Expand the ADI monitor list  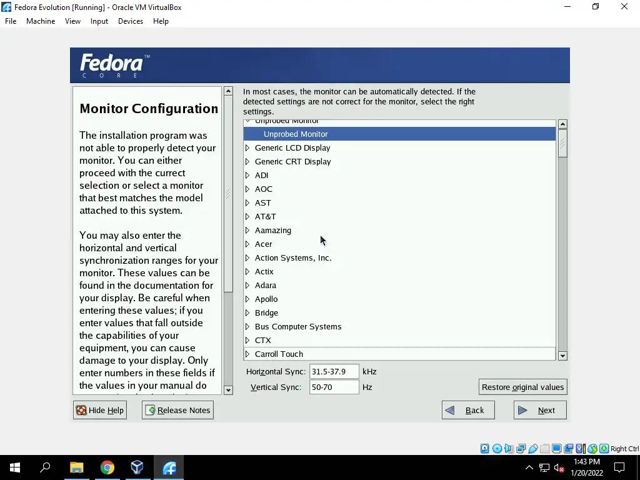(247, 175)
